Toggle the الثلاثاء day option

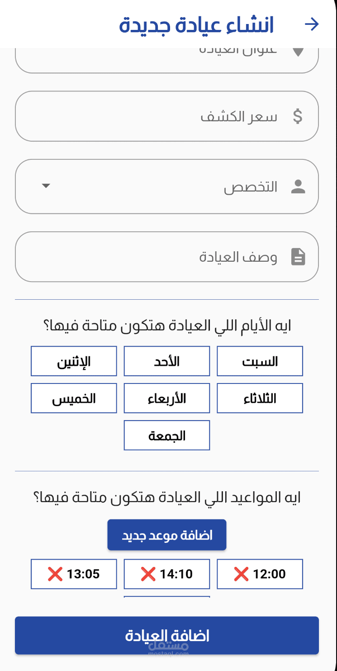[260, 398]
